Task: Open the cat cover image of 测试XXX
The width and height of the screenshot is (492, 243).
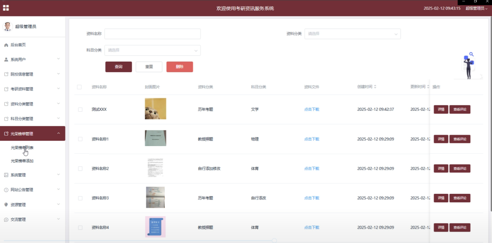Action: [x=155, y=109]
